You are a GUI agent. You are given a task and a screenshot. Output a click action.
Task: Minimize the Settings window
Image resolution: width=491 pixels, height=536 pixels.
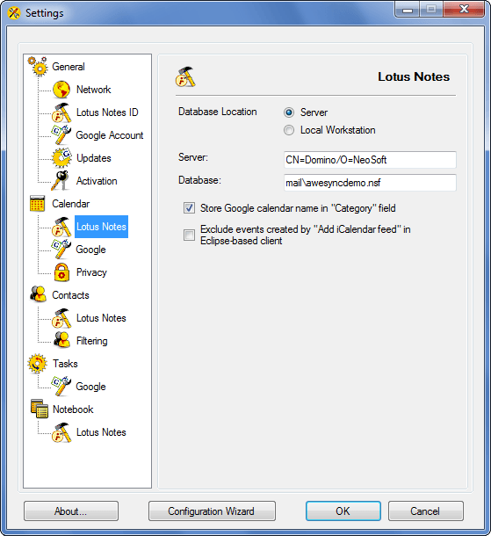tap(408, 9)
